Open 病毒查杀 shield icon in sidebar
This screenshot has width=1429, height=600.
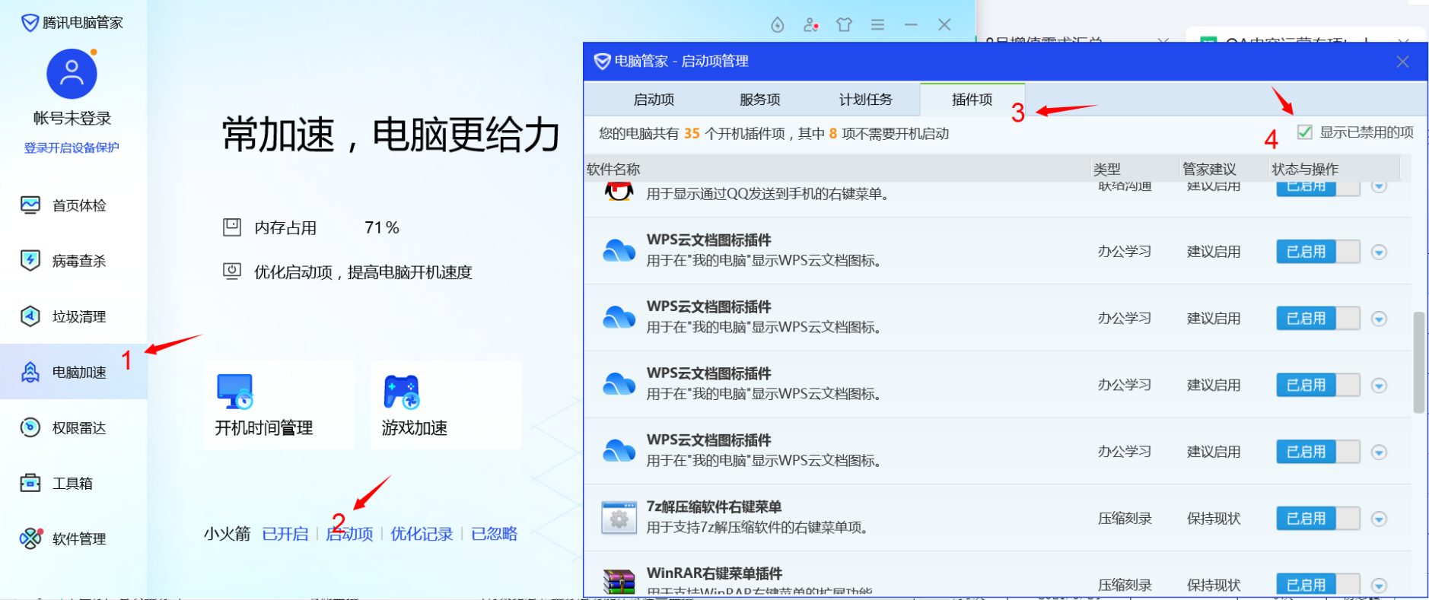(x=30, y=261)
